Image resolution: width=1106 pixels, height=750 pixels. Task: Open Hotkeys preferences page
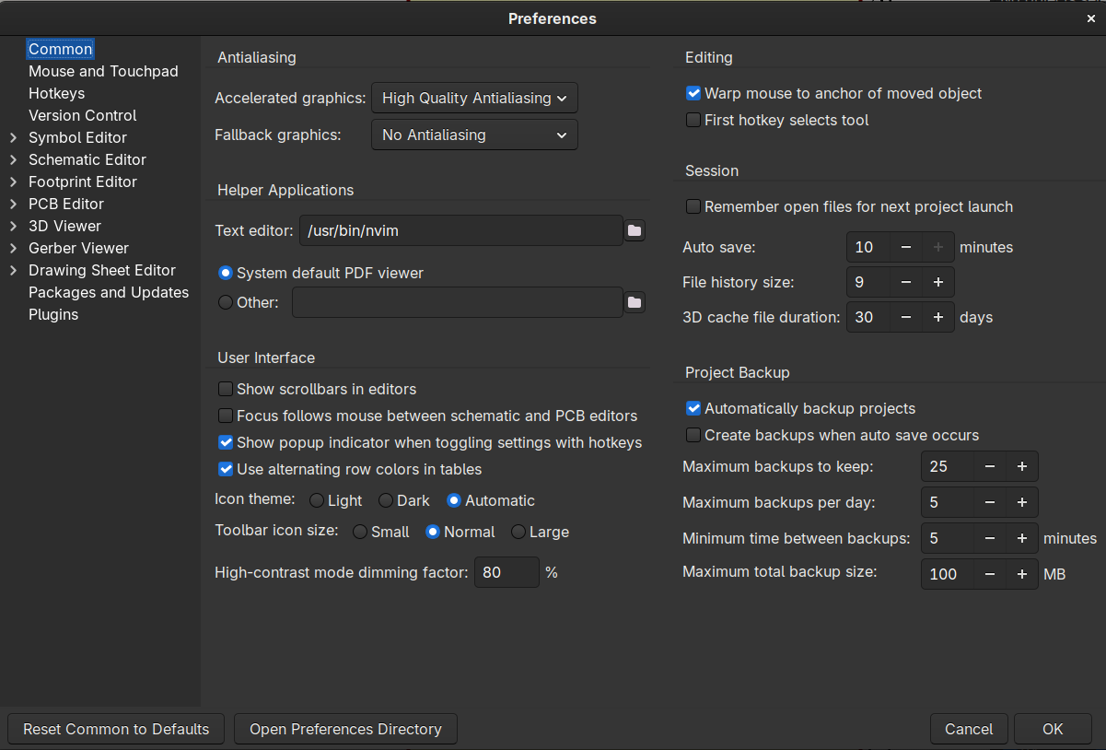click(x=56, y=93)
